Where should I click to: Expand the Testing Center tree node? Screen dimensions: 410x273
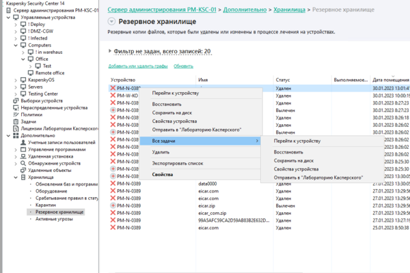[16, 94]
